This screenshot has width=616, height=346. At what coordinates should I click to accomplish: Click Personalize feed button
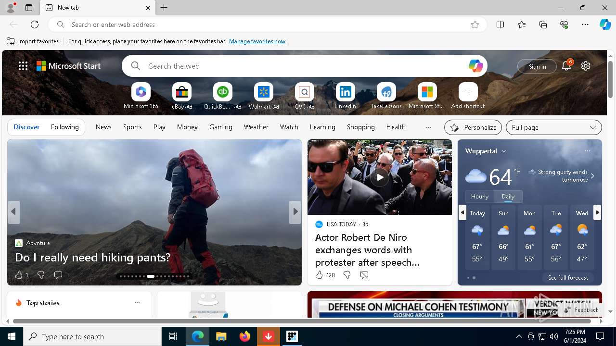coord(473,127)
